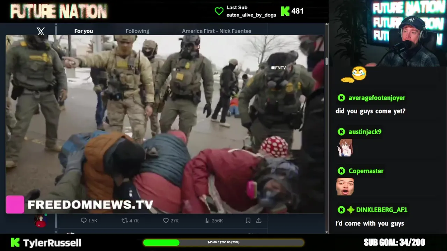Screen dimensions: 447x251
Task: Click green diamond badge beside DINKLEBERG_AF1
Action: point(351,210)
